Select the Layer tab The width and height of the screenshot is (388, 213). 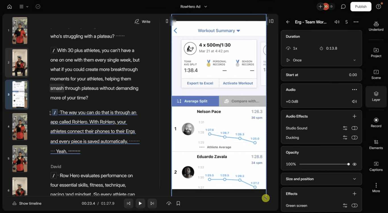point(376,96)
